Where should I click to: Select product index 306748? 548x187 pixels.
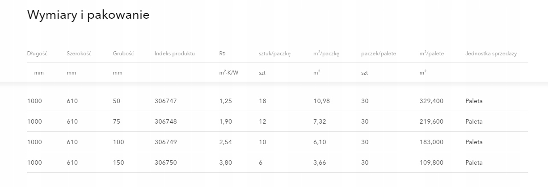tap(166, 121)
